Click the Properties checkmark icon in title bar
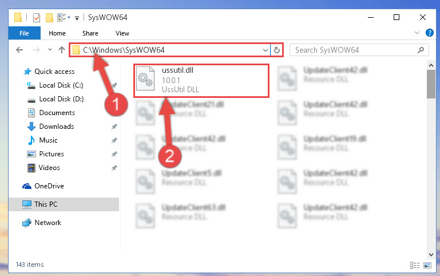This screenshot has width=440, height=276. click(37, 18)
